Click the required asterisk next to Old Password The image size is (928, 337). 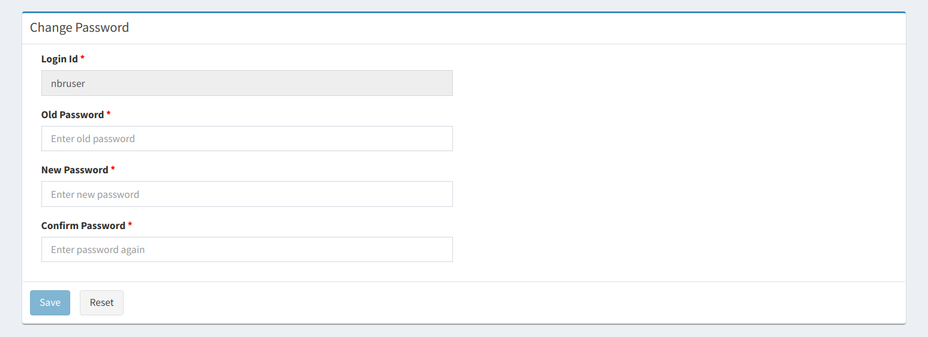pyautogui.click(x=109, y=114)
